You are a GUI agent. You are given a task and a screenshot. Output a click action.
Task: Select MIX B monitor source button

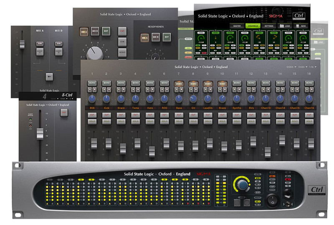pyautogui.click(x=95, y=31)
